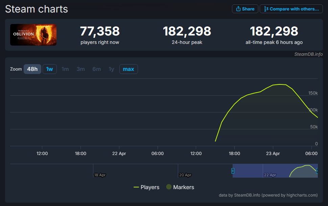
Task: Click the 50k y-axis label
Action: (314, 127)
